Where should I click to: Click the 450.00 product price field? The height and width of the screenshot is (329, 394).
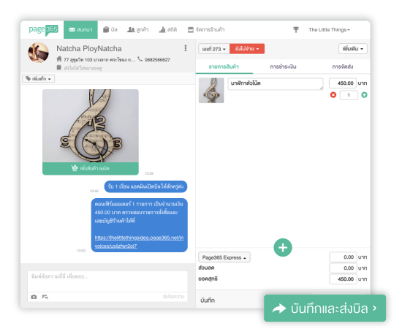point(343,83)
